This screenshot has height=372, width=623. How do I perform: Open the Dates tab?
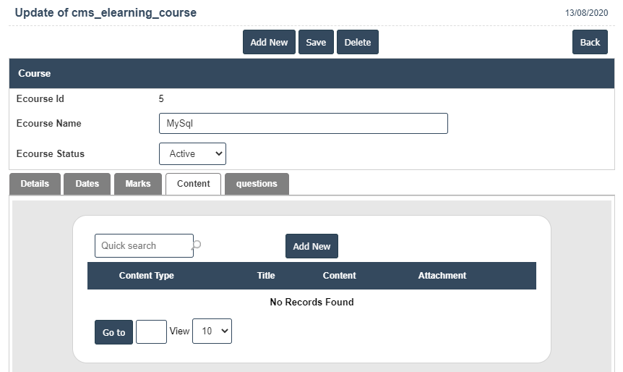87,184
